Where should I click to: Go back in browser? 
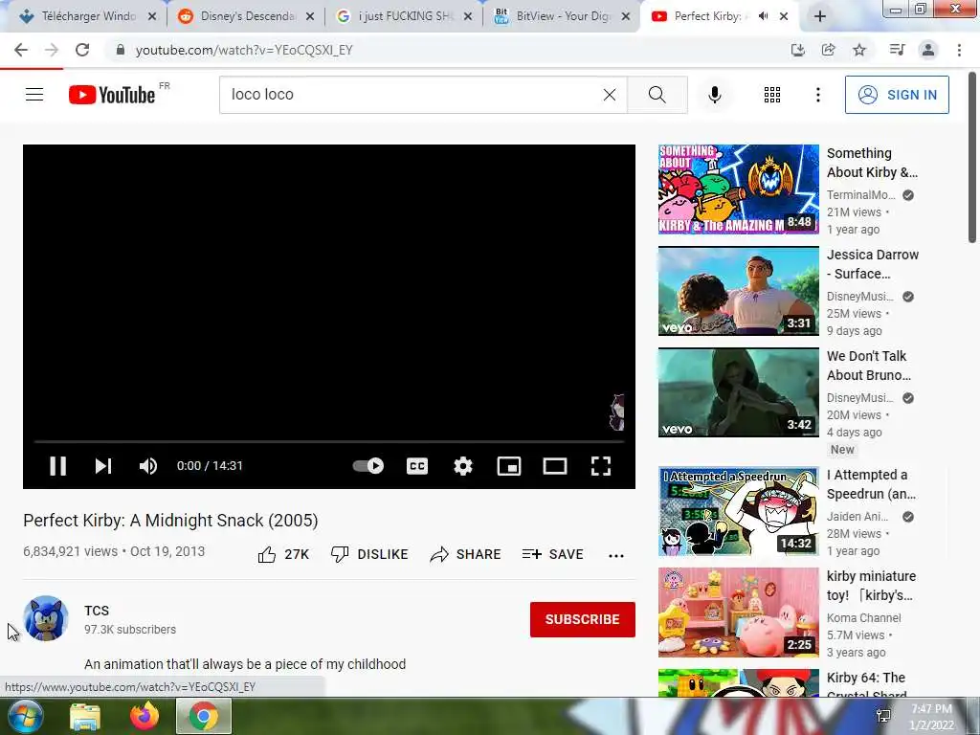tap(21, 50)
